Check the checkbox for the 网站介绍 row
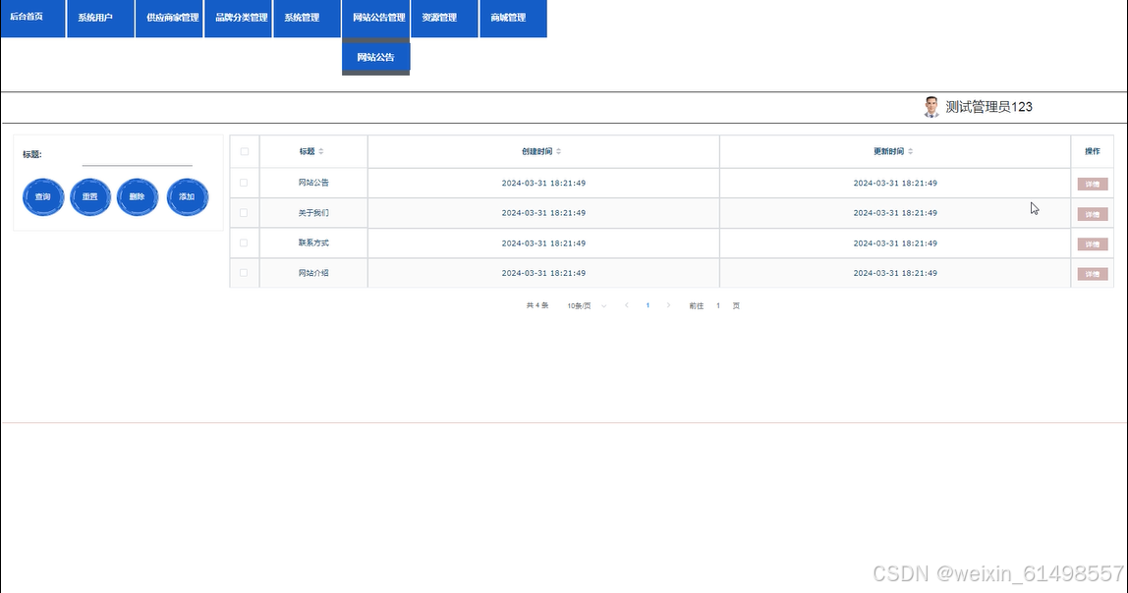 pyautogui.click(x=244, y=273)
